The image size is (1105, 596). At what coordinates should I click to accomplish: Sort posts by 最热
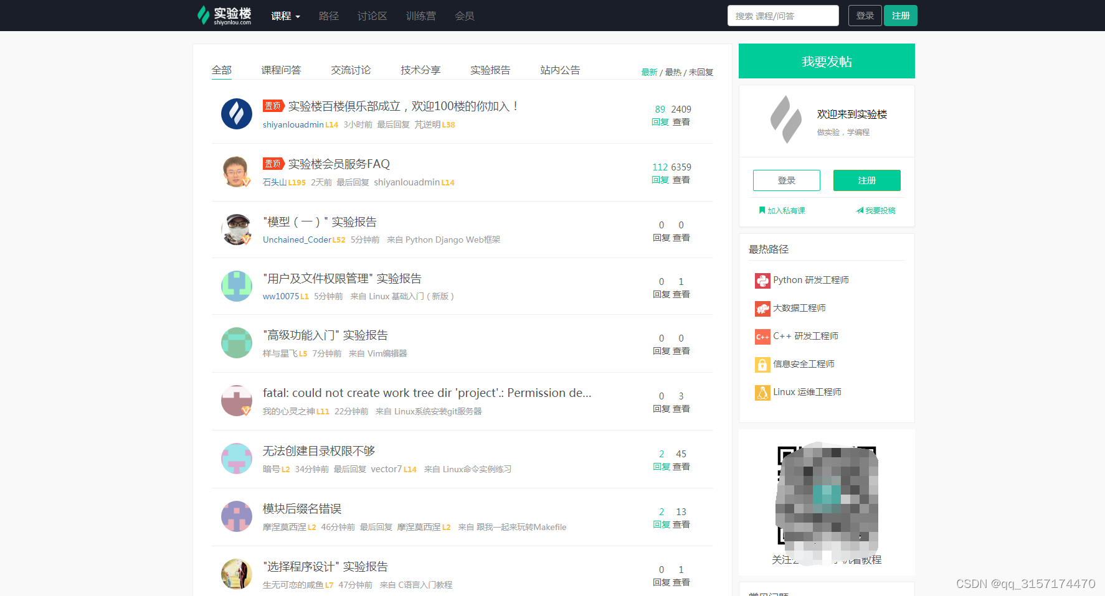tap(673, 72)
